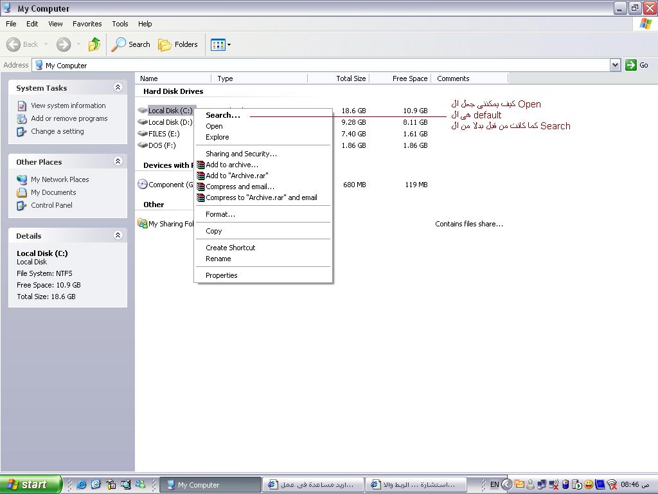The height and width of the screenshot is (494, 658).
Task: Click the Add or remove programs link
Action: pyautogui.click(x=69, y=118)
